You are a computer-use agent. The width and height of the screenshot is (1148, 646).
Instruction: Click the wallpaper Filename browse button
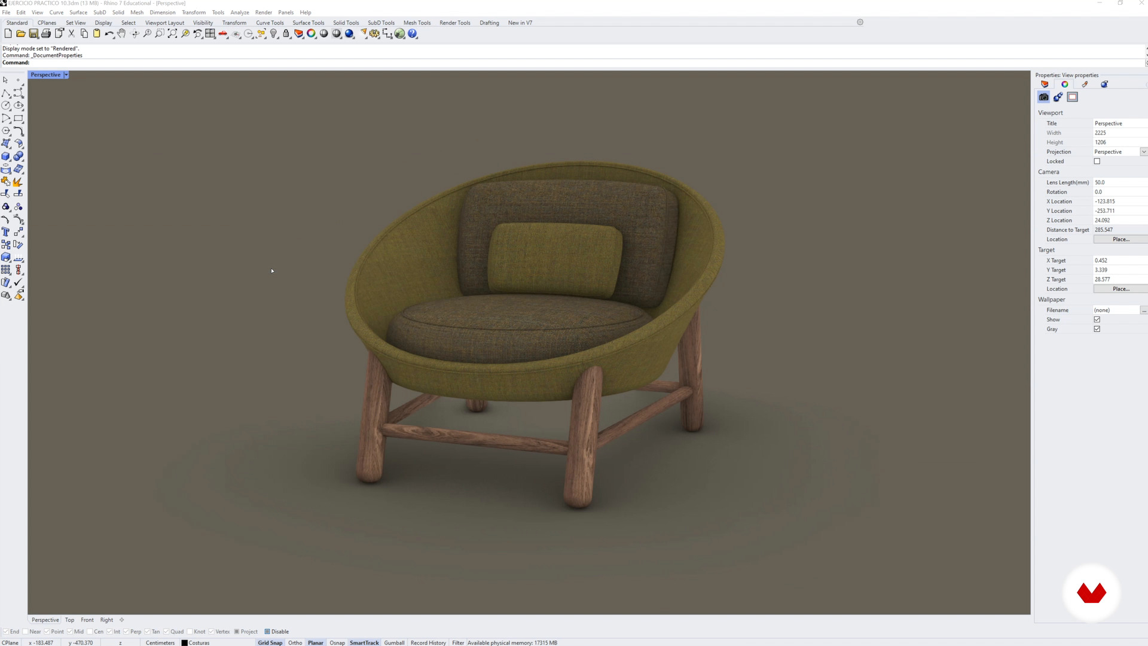[x=1144, y=310]
